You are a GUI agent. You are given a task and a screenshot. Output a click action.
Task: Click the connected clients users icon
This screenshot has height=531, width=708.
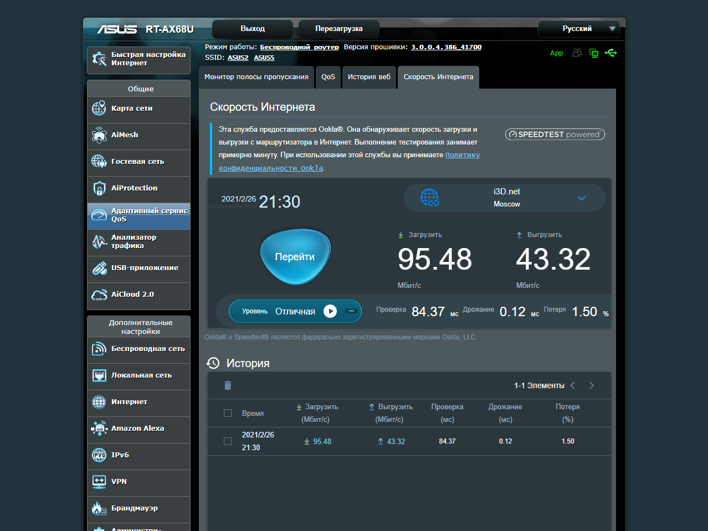(577, 53)
